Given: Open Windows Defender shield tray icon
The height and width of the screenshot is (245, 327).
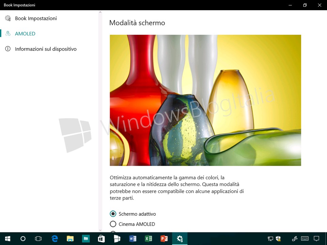Looking at the screenshot, I should [278, 239].
